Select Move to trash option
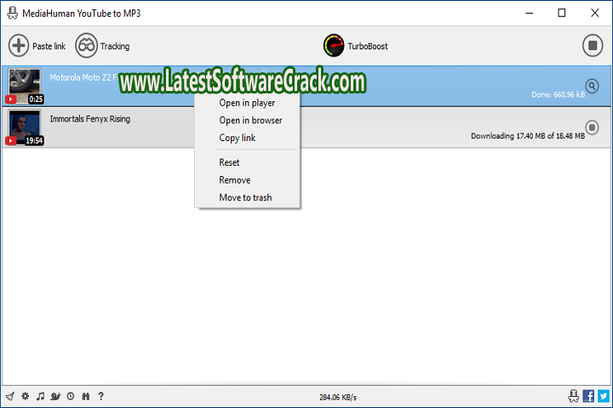The width and height of the screenshot is (613, 408). pos(245,197)
